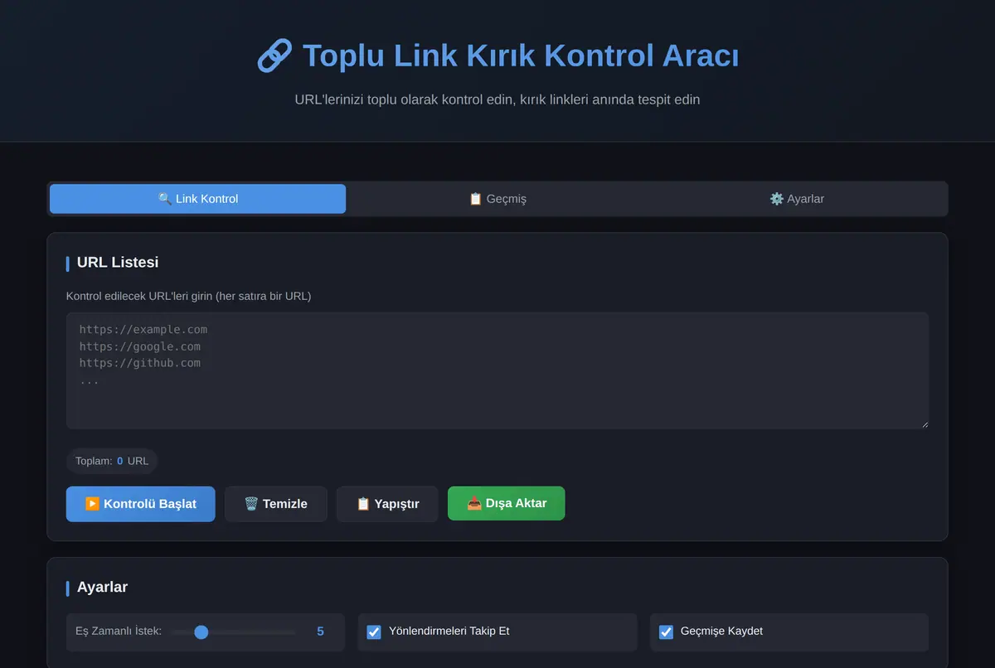Click the 'Kontrol edilecek URL'leri girin' label
The width and height of the screenshot is (995, 668).
pos(189,296)
